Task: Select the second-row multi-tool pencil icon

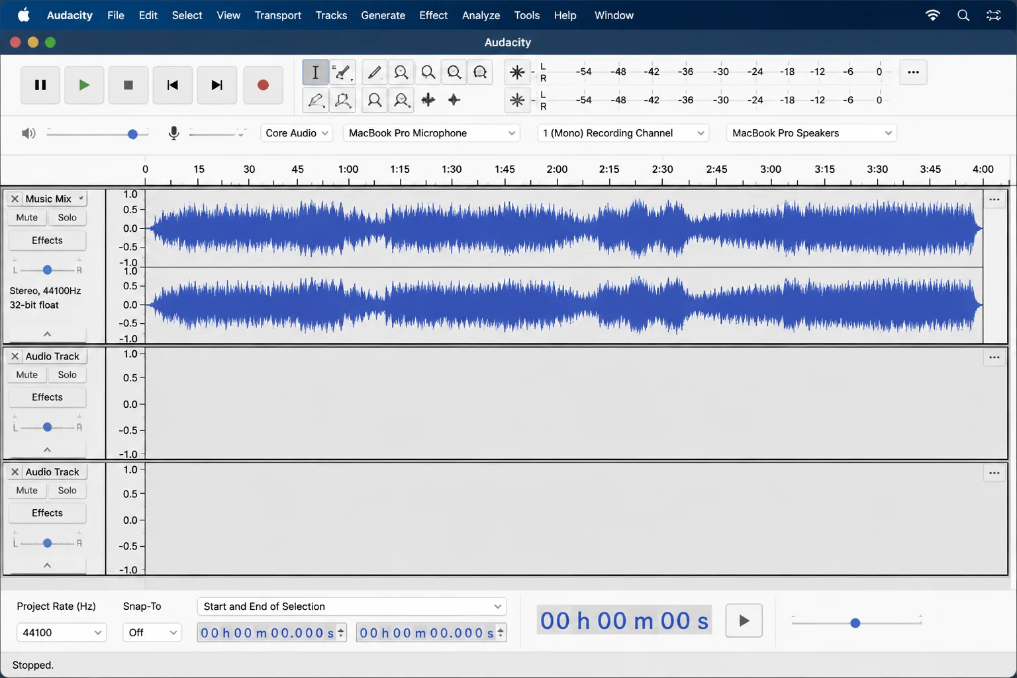Action: (x=342, y=100)
